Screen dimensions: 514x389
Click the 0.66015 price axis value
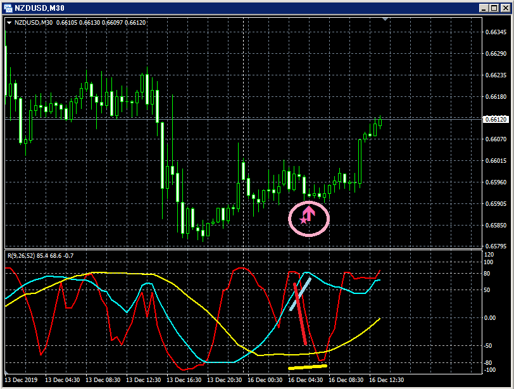coord(496,161)
